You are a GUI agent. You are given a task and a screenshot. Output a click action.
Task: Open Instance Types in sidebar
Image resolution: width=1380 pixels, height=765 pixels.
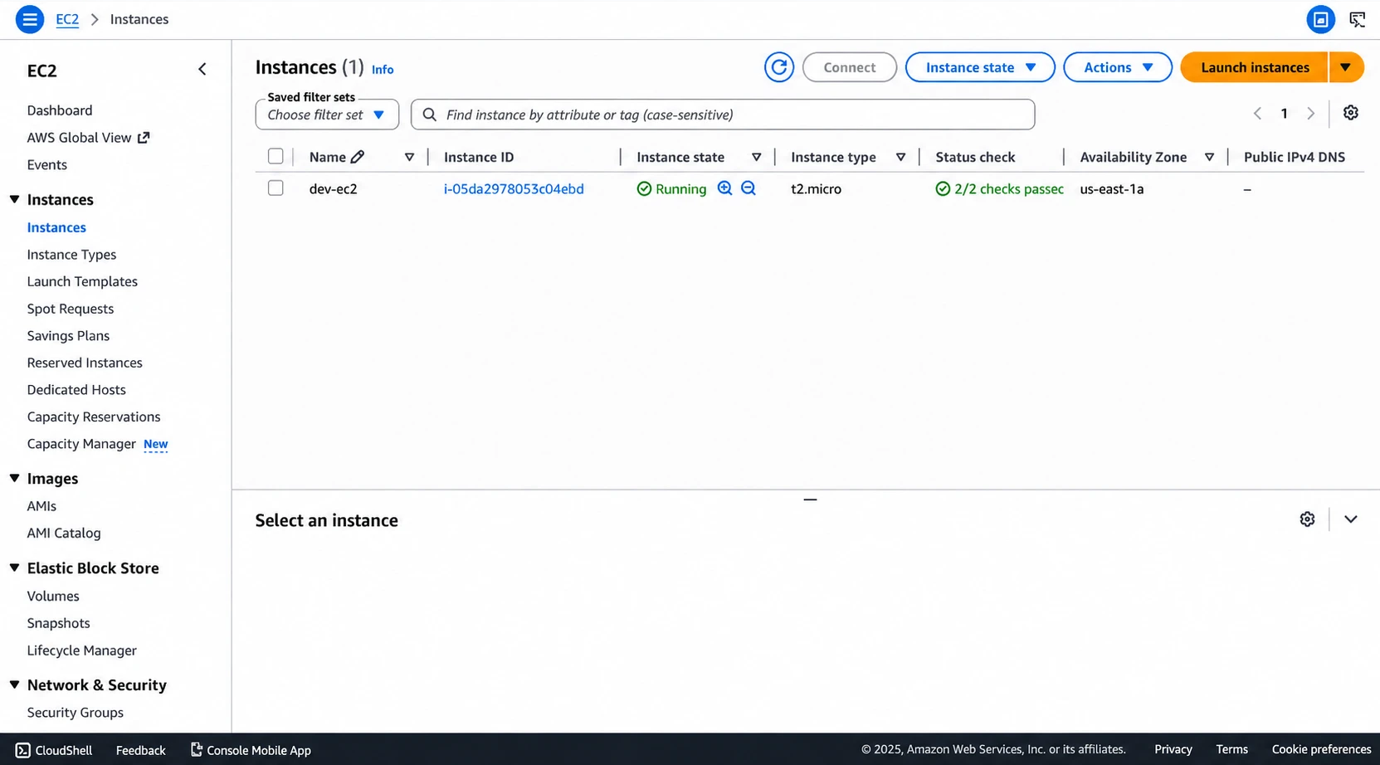(71, 255)
